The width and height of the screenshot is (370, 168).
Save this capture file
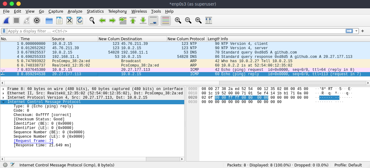pyautogui.click(x=59, y=20)
